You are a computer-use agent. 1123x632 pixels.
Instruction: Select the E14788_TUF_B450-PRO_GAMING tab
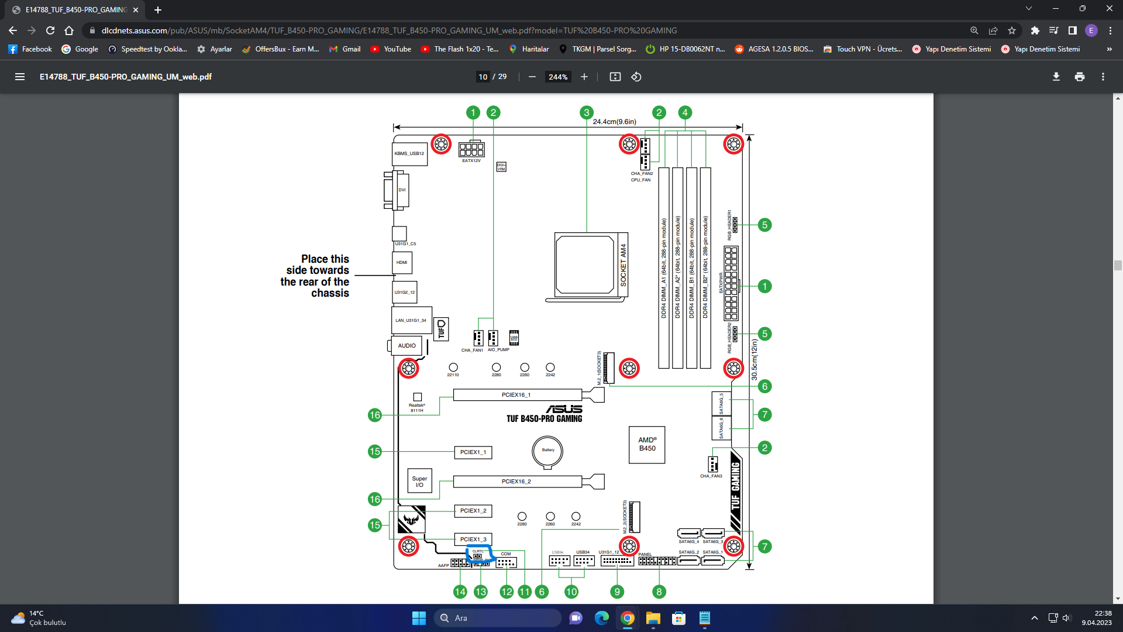pyautogui.click(x=76, y=10)
